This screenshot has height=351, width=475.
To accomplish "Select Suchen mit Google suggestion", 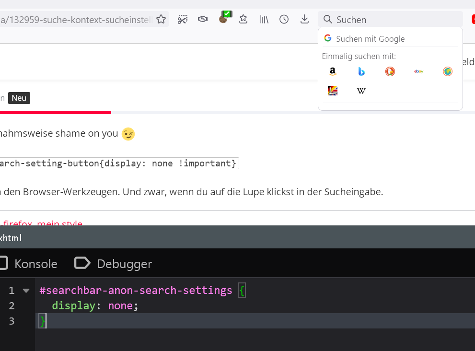I will pos(370,39).
